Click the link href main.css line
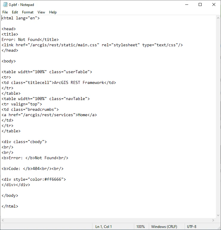The height and width of the screenshot is (230, 221). tap(92, 45)
